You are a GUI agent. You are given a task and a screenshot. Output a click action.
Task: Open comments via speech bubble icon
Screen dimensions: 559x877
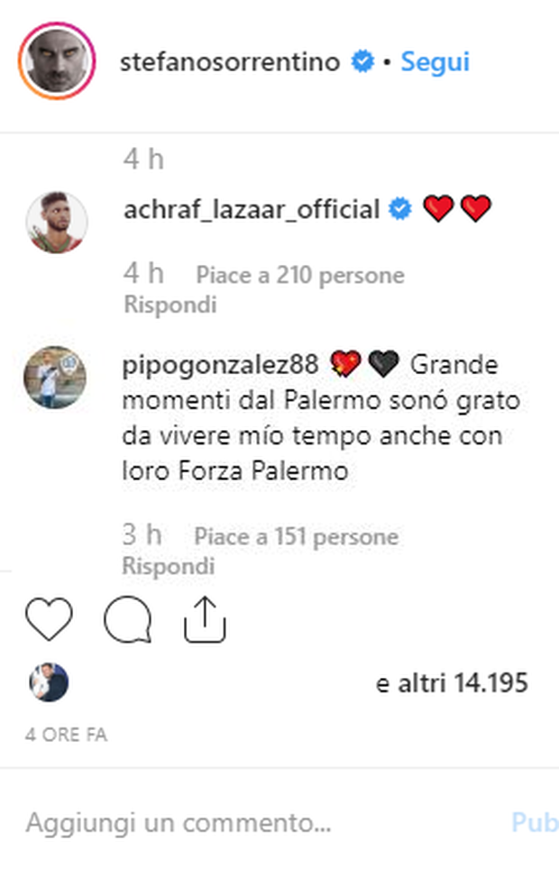[128, 618]
